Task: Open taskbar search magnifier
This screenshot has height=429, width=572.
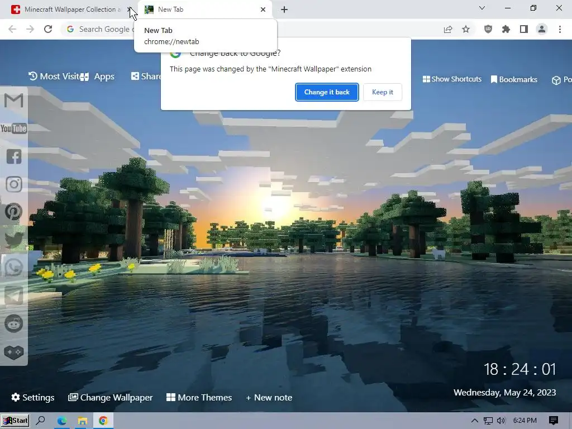Action: [40, 421]
